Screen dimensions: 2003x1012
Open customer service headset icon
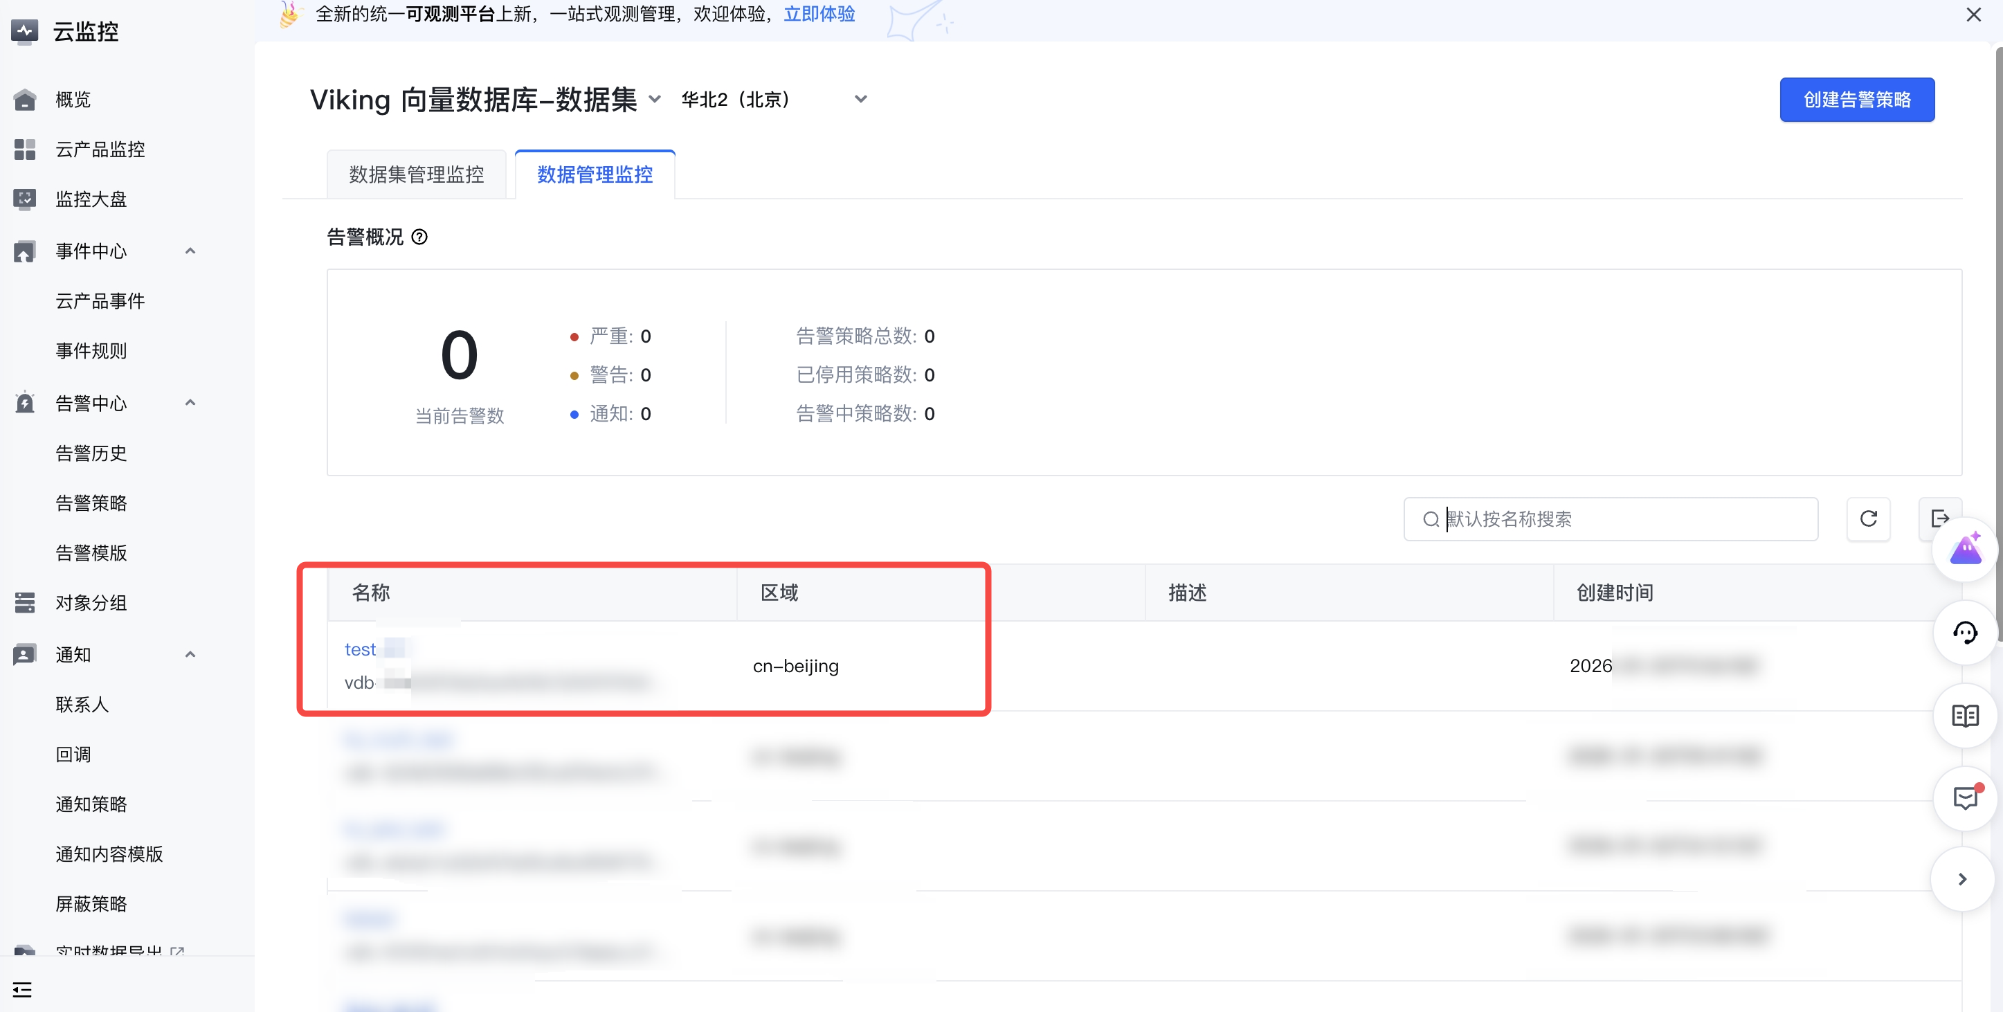pyautogui.click(x=1964, y=633)
